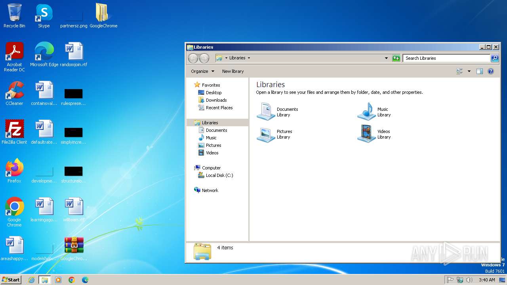Select the learningago document on desktop
The width and height of the screenshot is (507, 285).
click(44, 210)
